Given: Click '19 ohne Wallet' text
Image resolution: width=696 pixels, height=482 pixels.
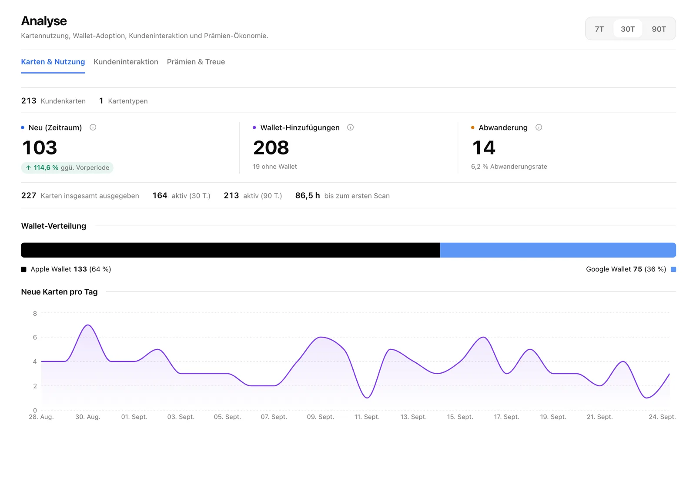Looking at the screenshot, I should tap(275, 167).
